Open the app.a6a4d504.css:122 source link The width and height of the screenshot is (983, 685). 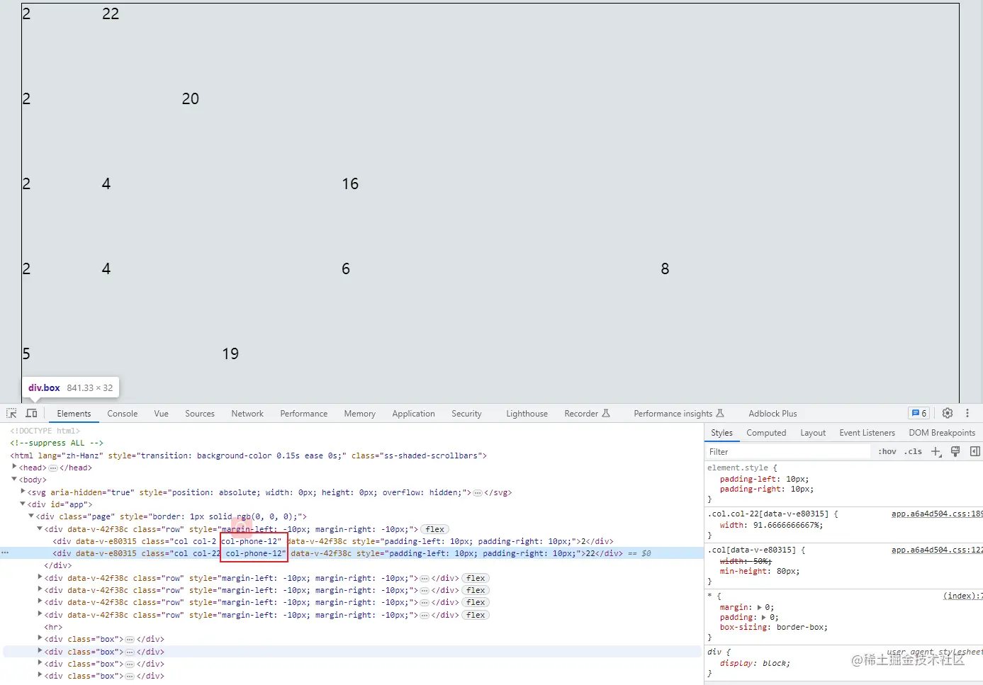click(x=937, y=550)
